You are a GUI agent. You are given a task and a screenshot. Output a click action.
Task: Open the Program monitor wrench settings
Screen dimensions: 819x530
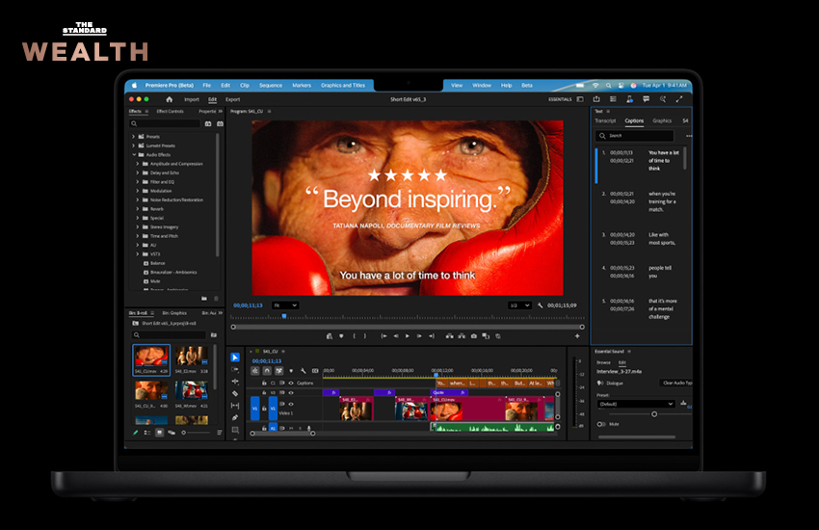541,305
